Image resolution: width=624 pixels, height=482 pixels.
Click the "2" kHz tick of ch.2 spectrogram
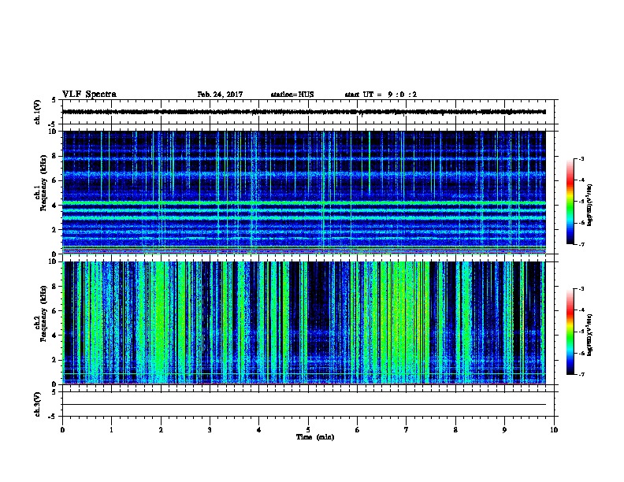(x=55, y=360)
